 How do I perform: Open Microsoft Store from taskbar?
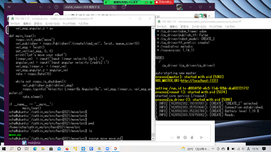tap(51, 149)
